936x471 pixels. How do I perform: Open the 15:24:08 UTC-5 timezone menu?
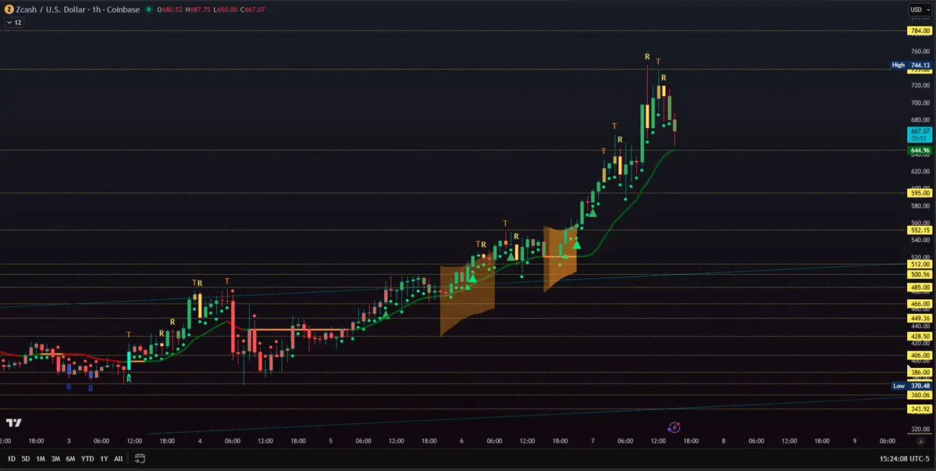click(x=904, y=459)
